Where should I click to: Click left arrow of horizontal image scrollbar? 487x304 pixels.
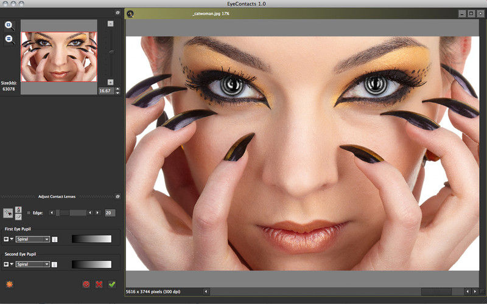[206, 292]
